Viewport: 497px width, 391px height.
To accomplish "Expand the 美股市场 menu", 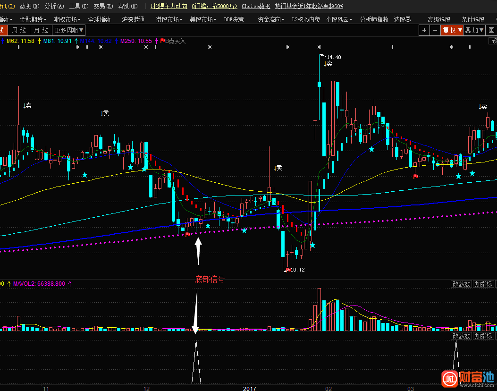I will (203, 20).
